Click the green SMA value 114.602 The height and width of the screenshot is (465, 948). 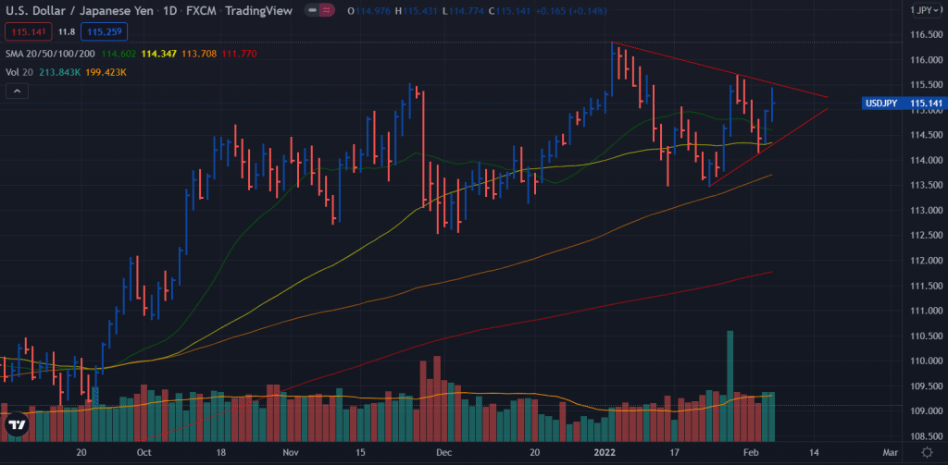point(118,54)
